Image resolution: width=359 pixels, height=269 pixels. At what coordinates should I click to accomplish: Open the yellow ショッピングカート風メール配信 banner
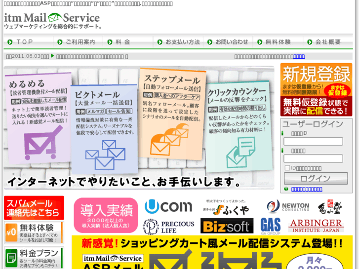212,252
